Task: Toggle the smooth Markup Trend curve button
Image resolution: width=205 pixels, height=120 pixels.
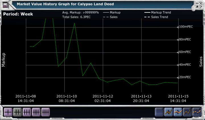Action: pyautogui.click(x=178, y=112)
